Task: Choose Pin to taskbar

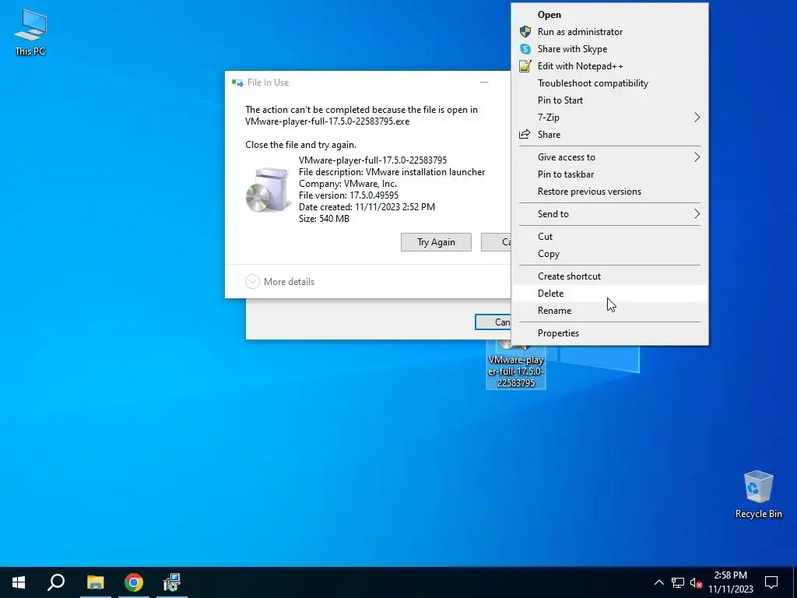Action: (609, 174)
